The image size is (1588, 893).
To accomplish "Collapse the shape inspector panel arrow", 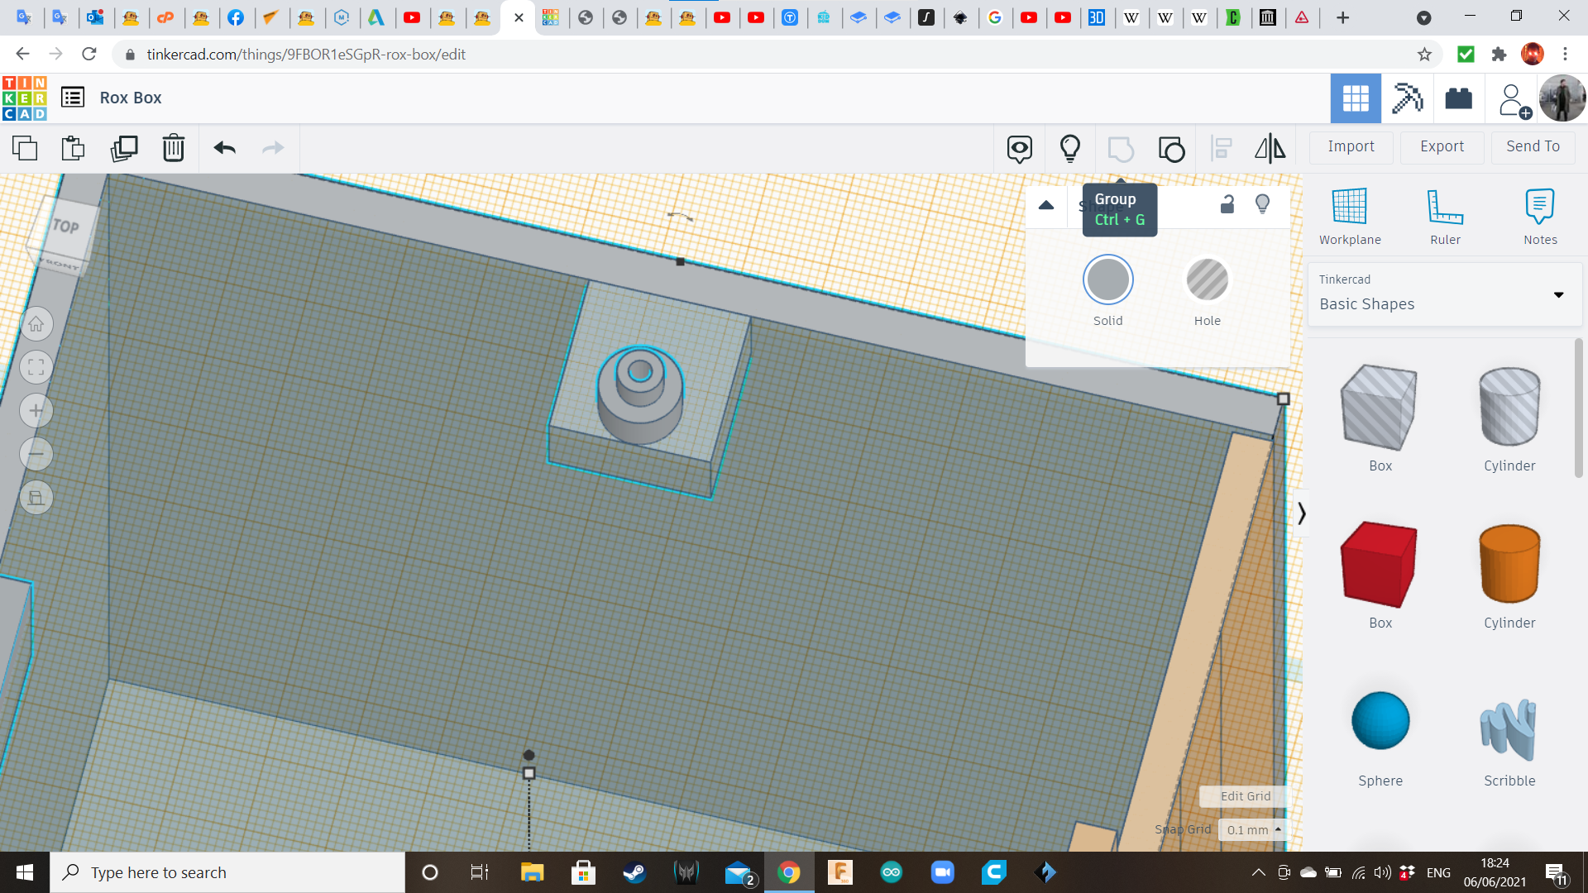I will [x=1046, y=205].
